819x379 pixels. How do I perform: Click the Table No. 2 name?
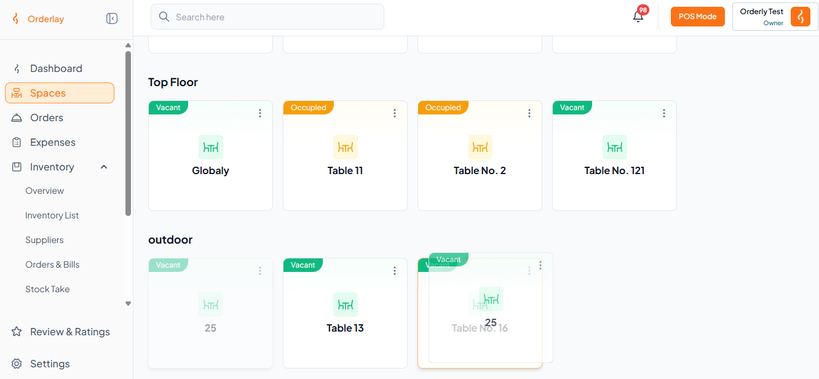pyautogui.click(x=480, y=170)
